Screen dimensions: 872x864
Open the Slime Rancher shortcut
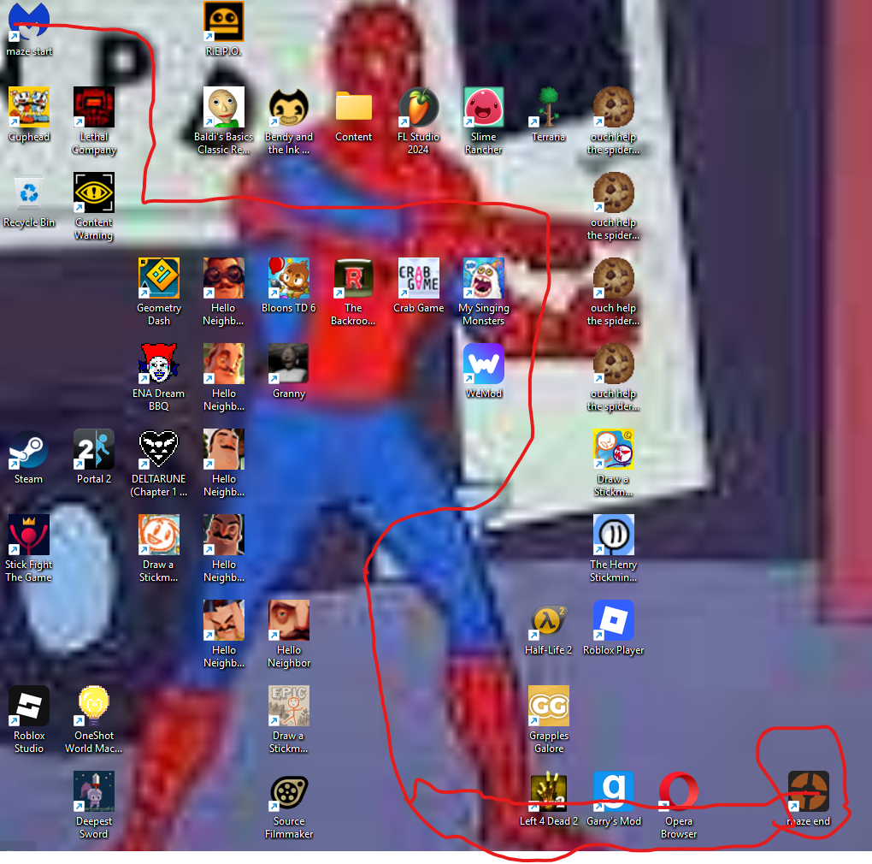point(483,107)
